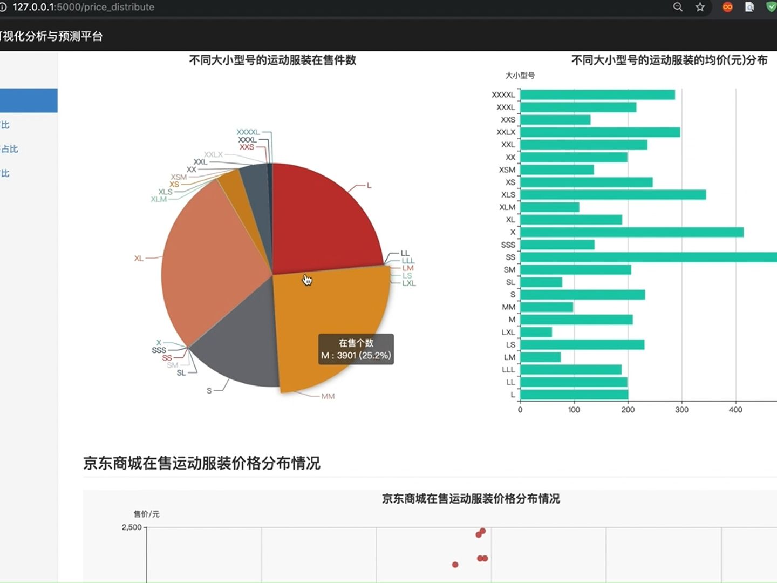777x583 pixels.
Task: Click the X bar in price chart
Action: [x=632, y=232]
